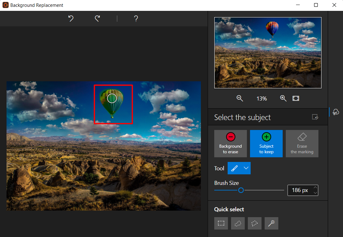Close the Background Replacement window

coord(334,5)
